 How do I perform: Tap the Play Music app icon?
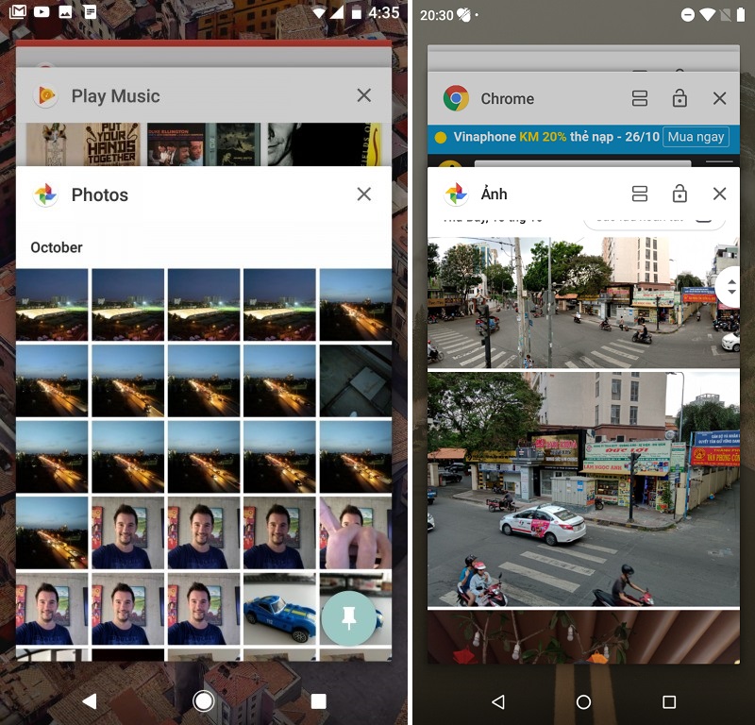[x=45, y=96]
